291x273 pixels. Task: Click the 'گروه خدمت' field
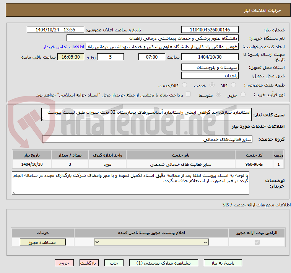(x=147, y=140)
